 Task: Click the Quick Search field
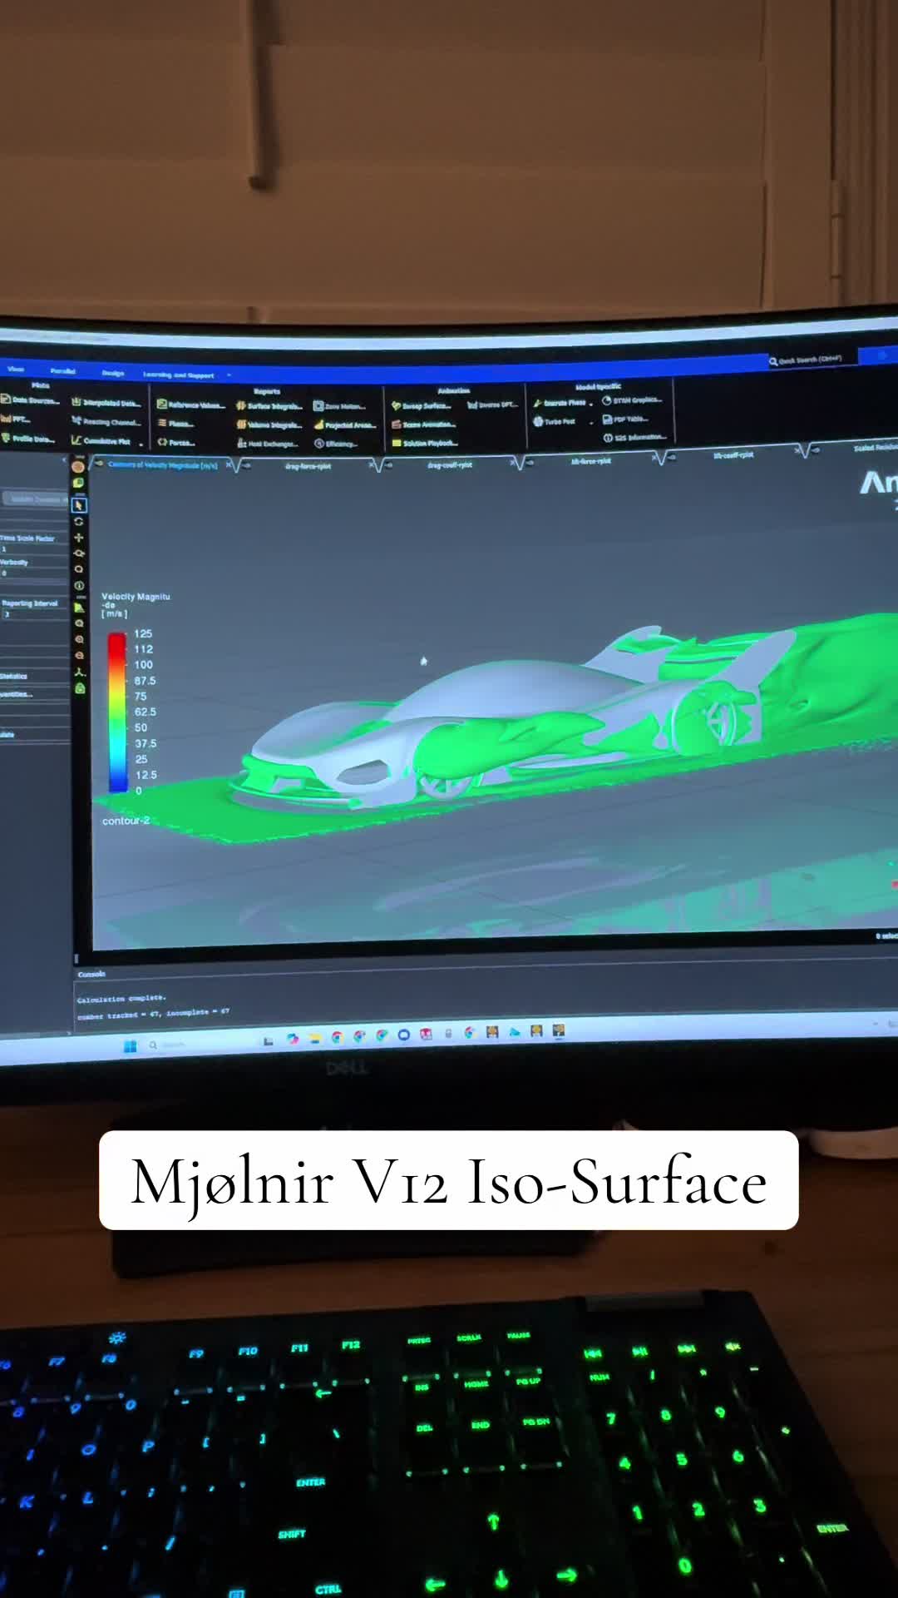pos(812,360)
